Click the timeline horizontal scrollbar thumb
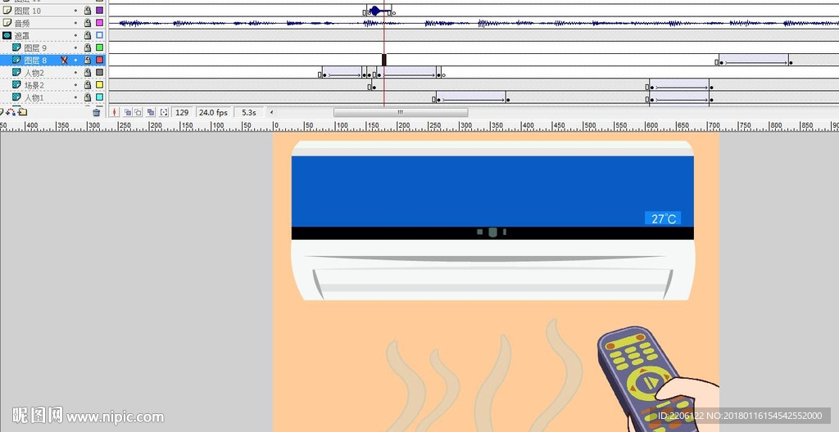839x432 pixels. [x=401, y=112]
